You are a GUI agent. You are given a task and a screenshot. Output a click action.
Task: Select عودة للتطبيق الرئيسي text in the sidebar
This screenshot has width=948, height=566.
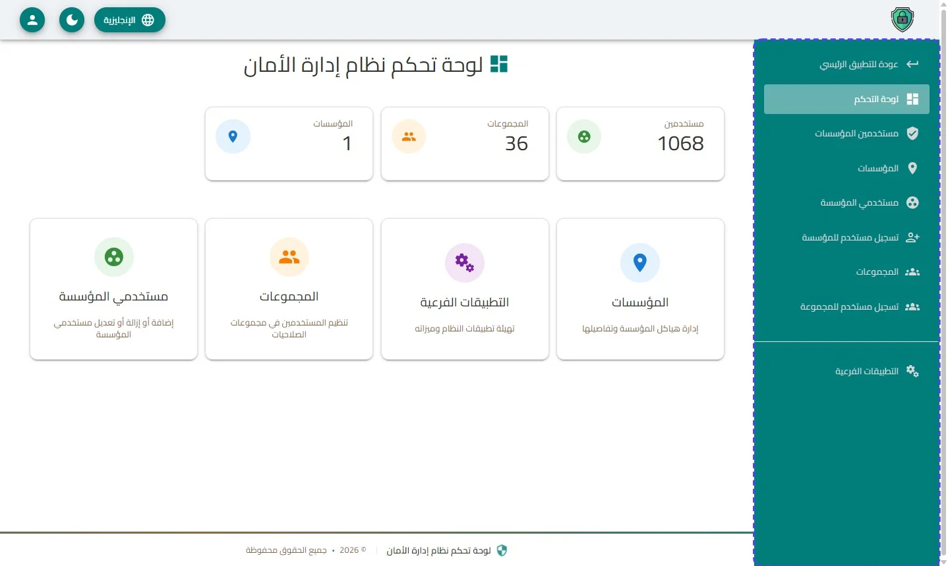(x=859, y=64)
